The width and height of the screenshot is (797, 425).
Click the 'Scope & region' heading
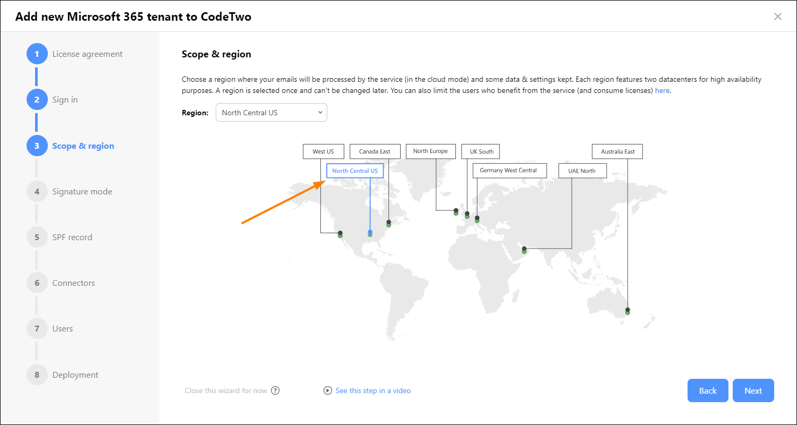coord(216,54)
